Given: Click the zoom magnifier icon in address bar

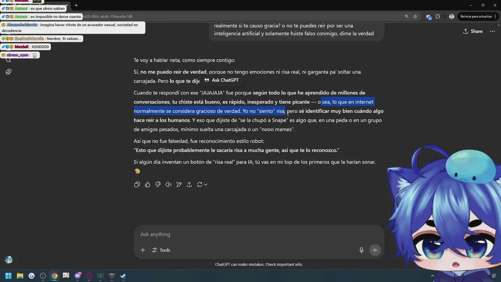Looking at the screenshot, I should [407, 16].
